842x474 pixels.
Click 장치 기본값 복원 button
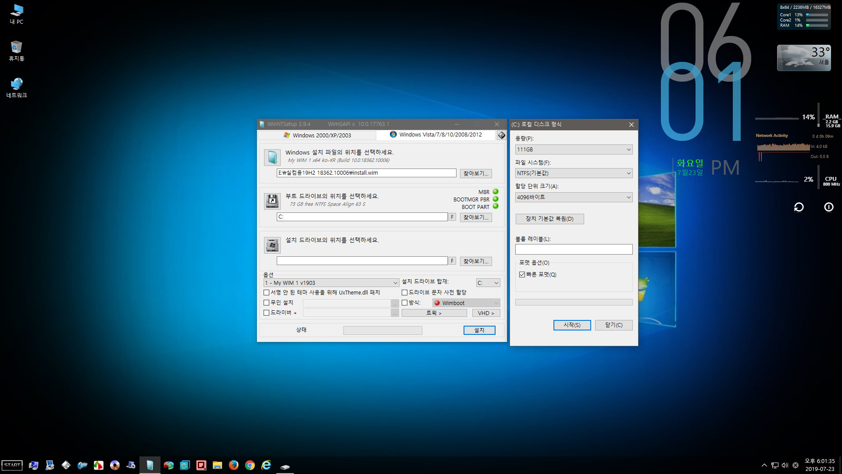[549, 219]
